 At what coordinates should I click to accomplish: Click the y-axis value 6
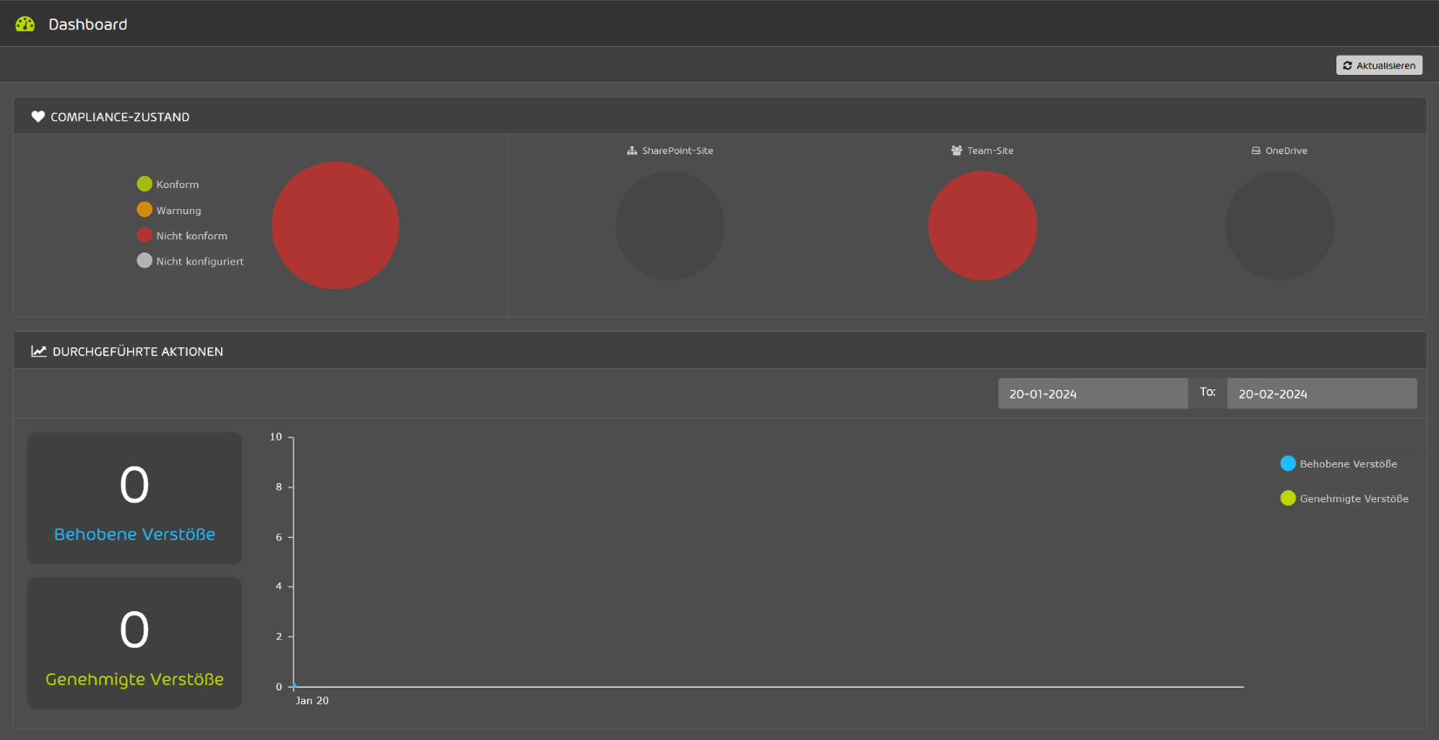pos(279,537)
